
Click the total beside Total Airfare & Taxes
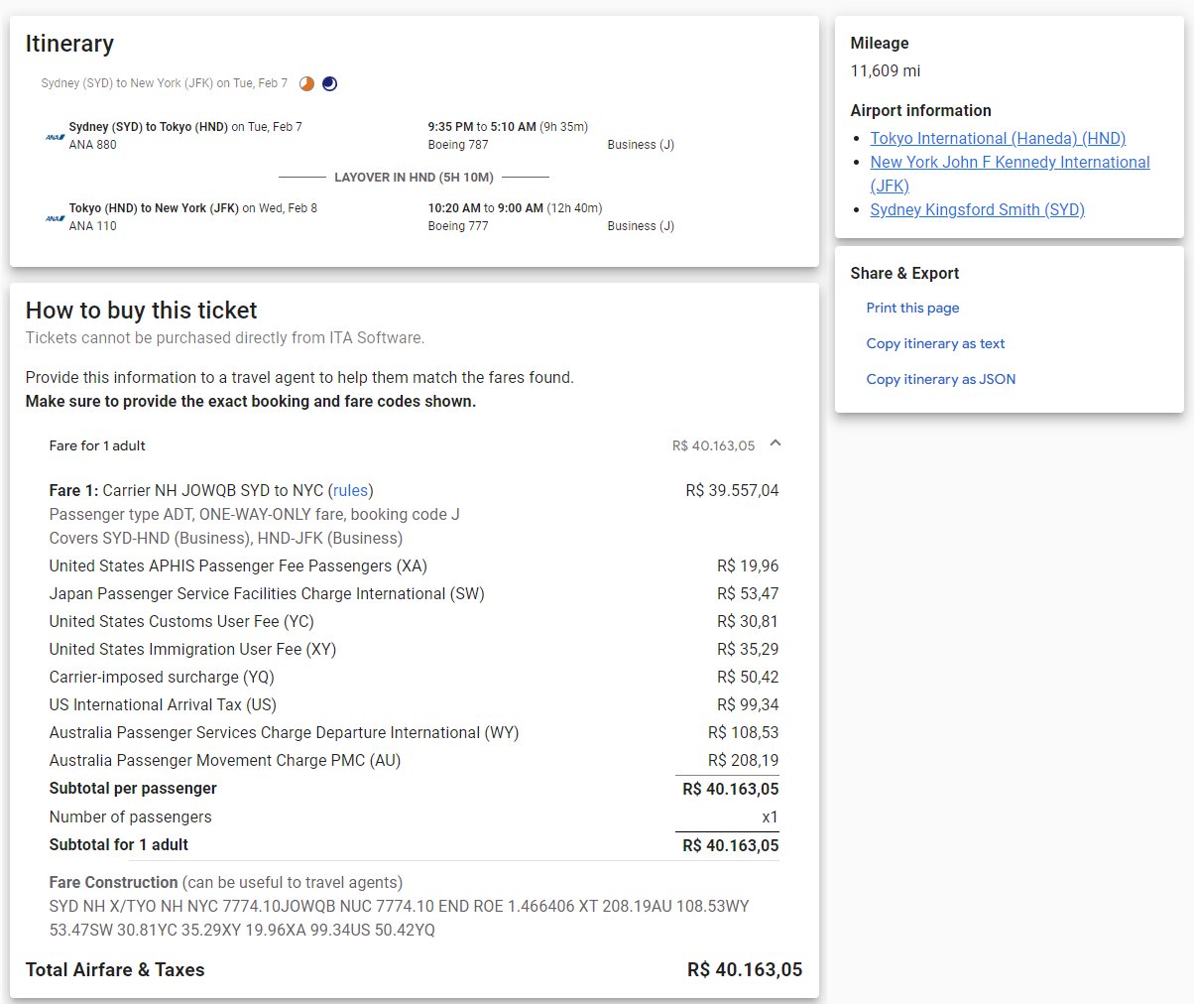[x=745, y=969]
